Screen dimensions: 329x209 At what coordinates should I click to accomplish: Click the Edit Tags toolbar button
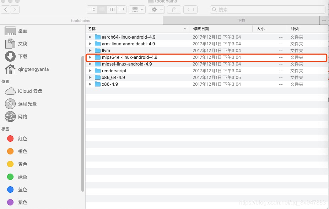tap(190, 10)
